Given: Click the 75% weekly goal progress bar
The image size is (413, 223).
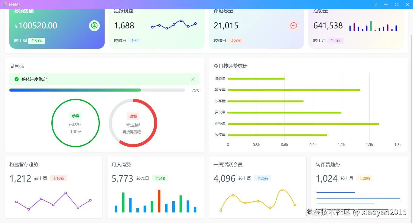Looking at the screenshot, I should click(97, 90).
